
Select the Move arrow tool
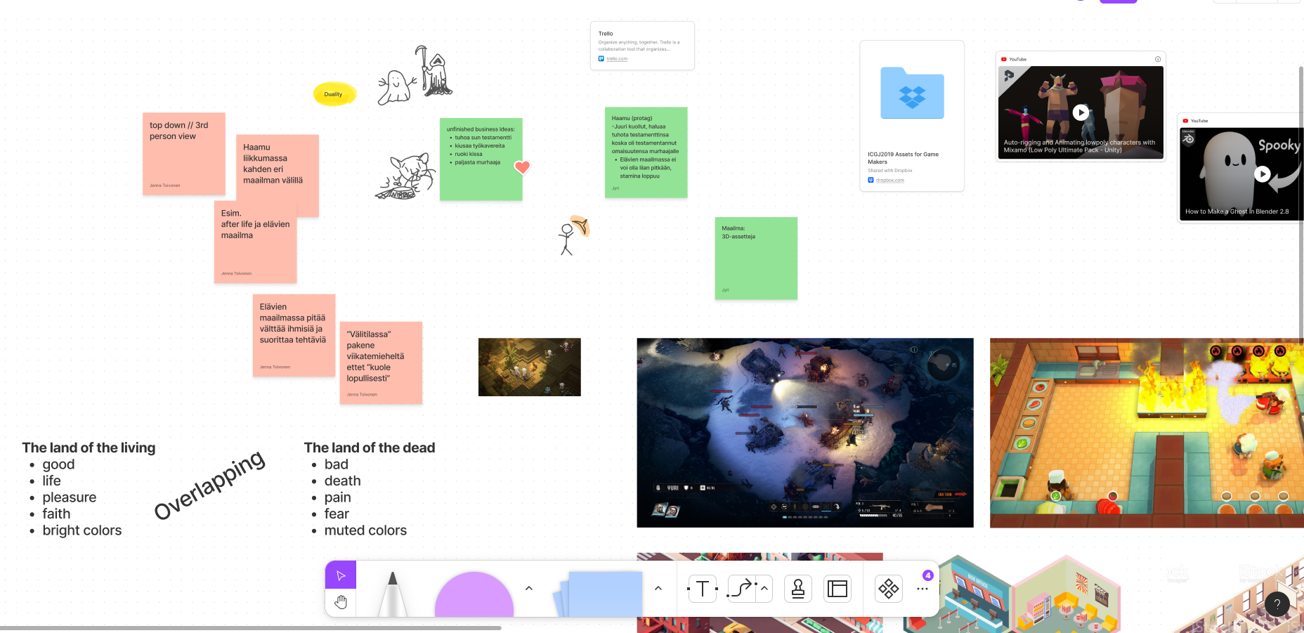point(341,575)
